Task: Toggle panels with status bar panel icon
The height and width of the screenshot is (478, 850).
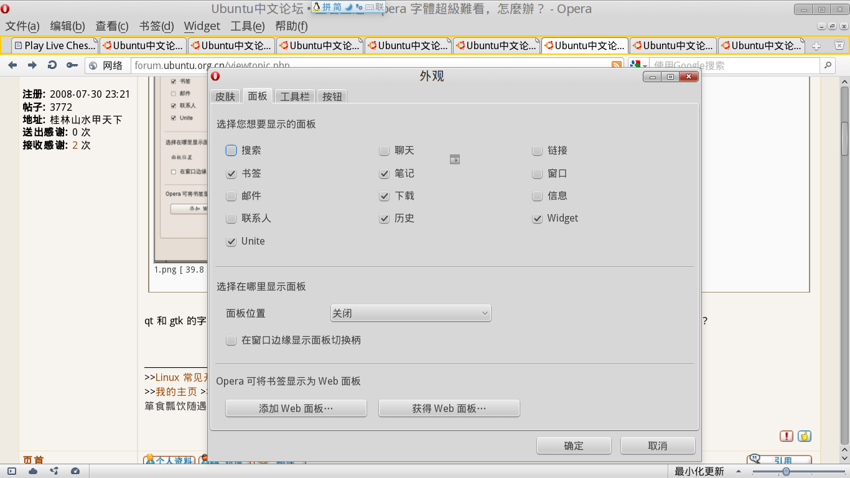Action: [x=12, y=471]
